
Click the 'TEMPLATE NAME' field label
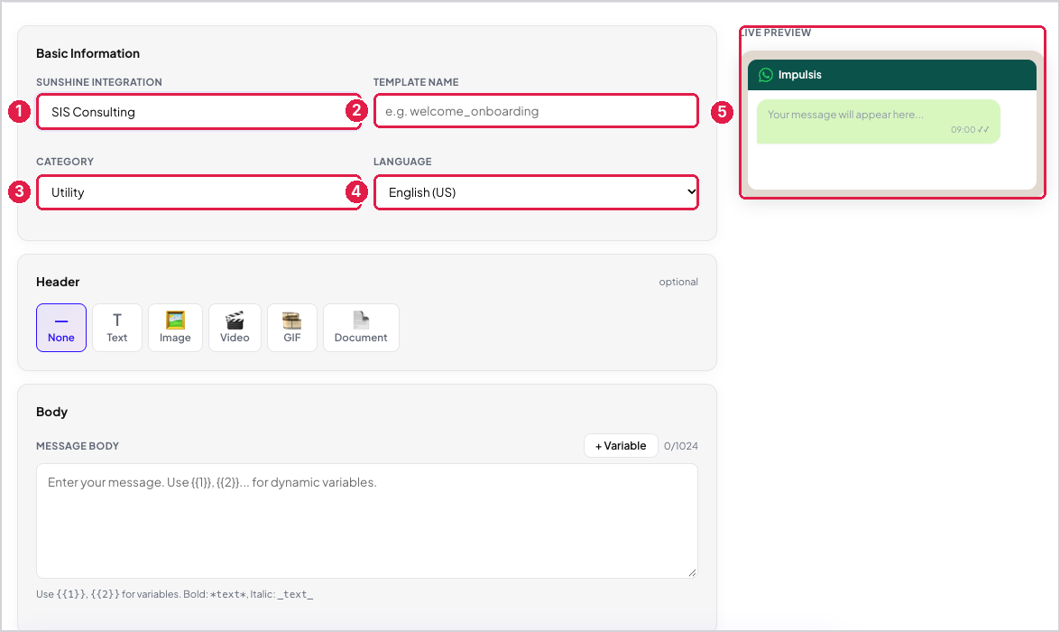[416, 82]
